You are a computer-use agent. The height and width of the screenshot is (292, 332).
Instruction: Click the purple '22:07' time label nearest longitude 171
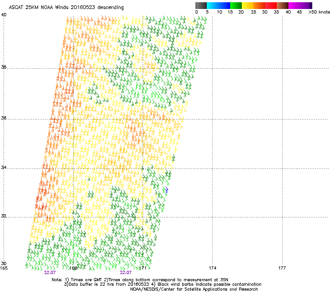click(126, 273)
